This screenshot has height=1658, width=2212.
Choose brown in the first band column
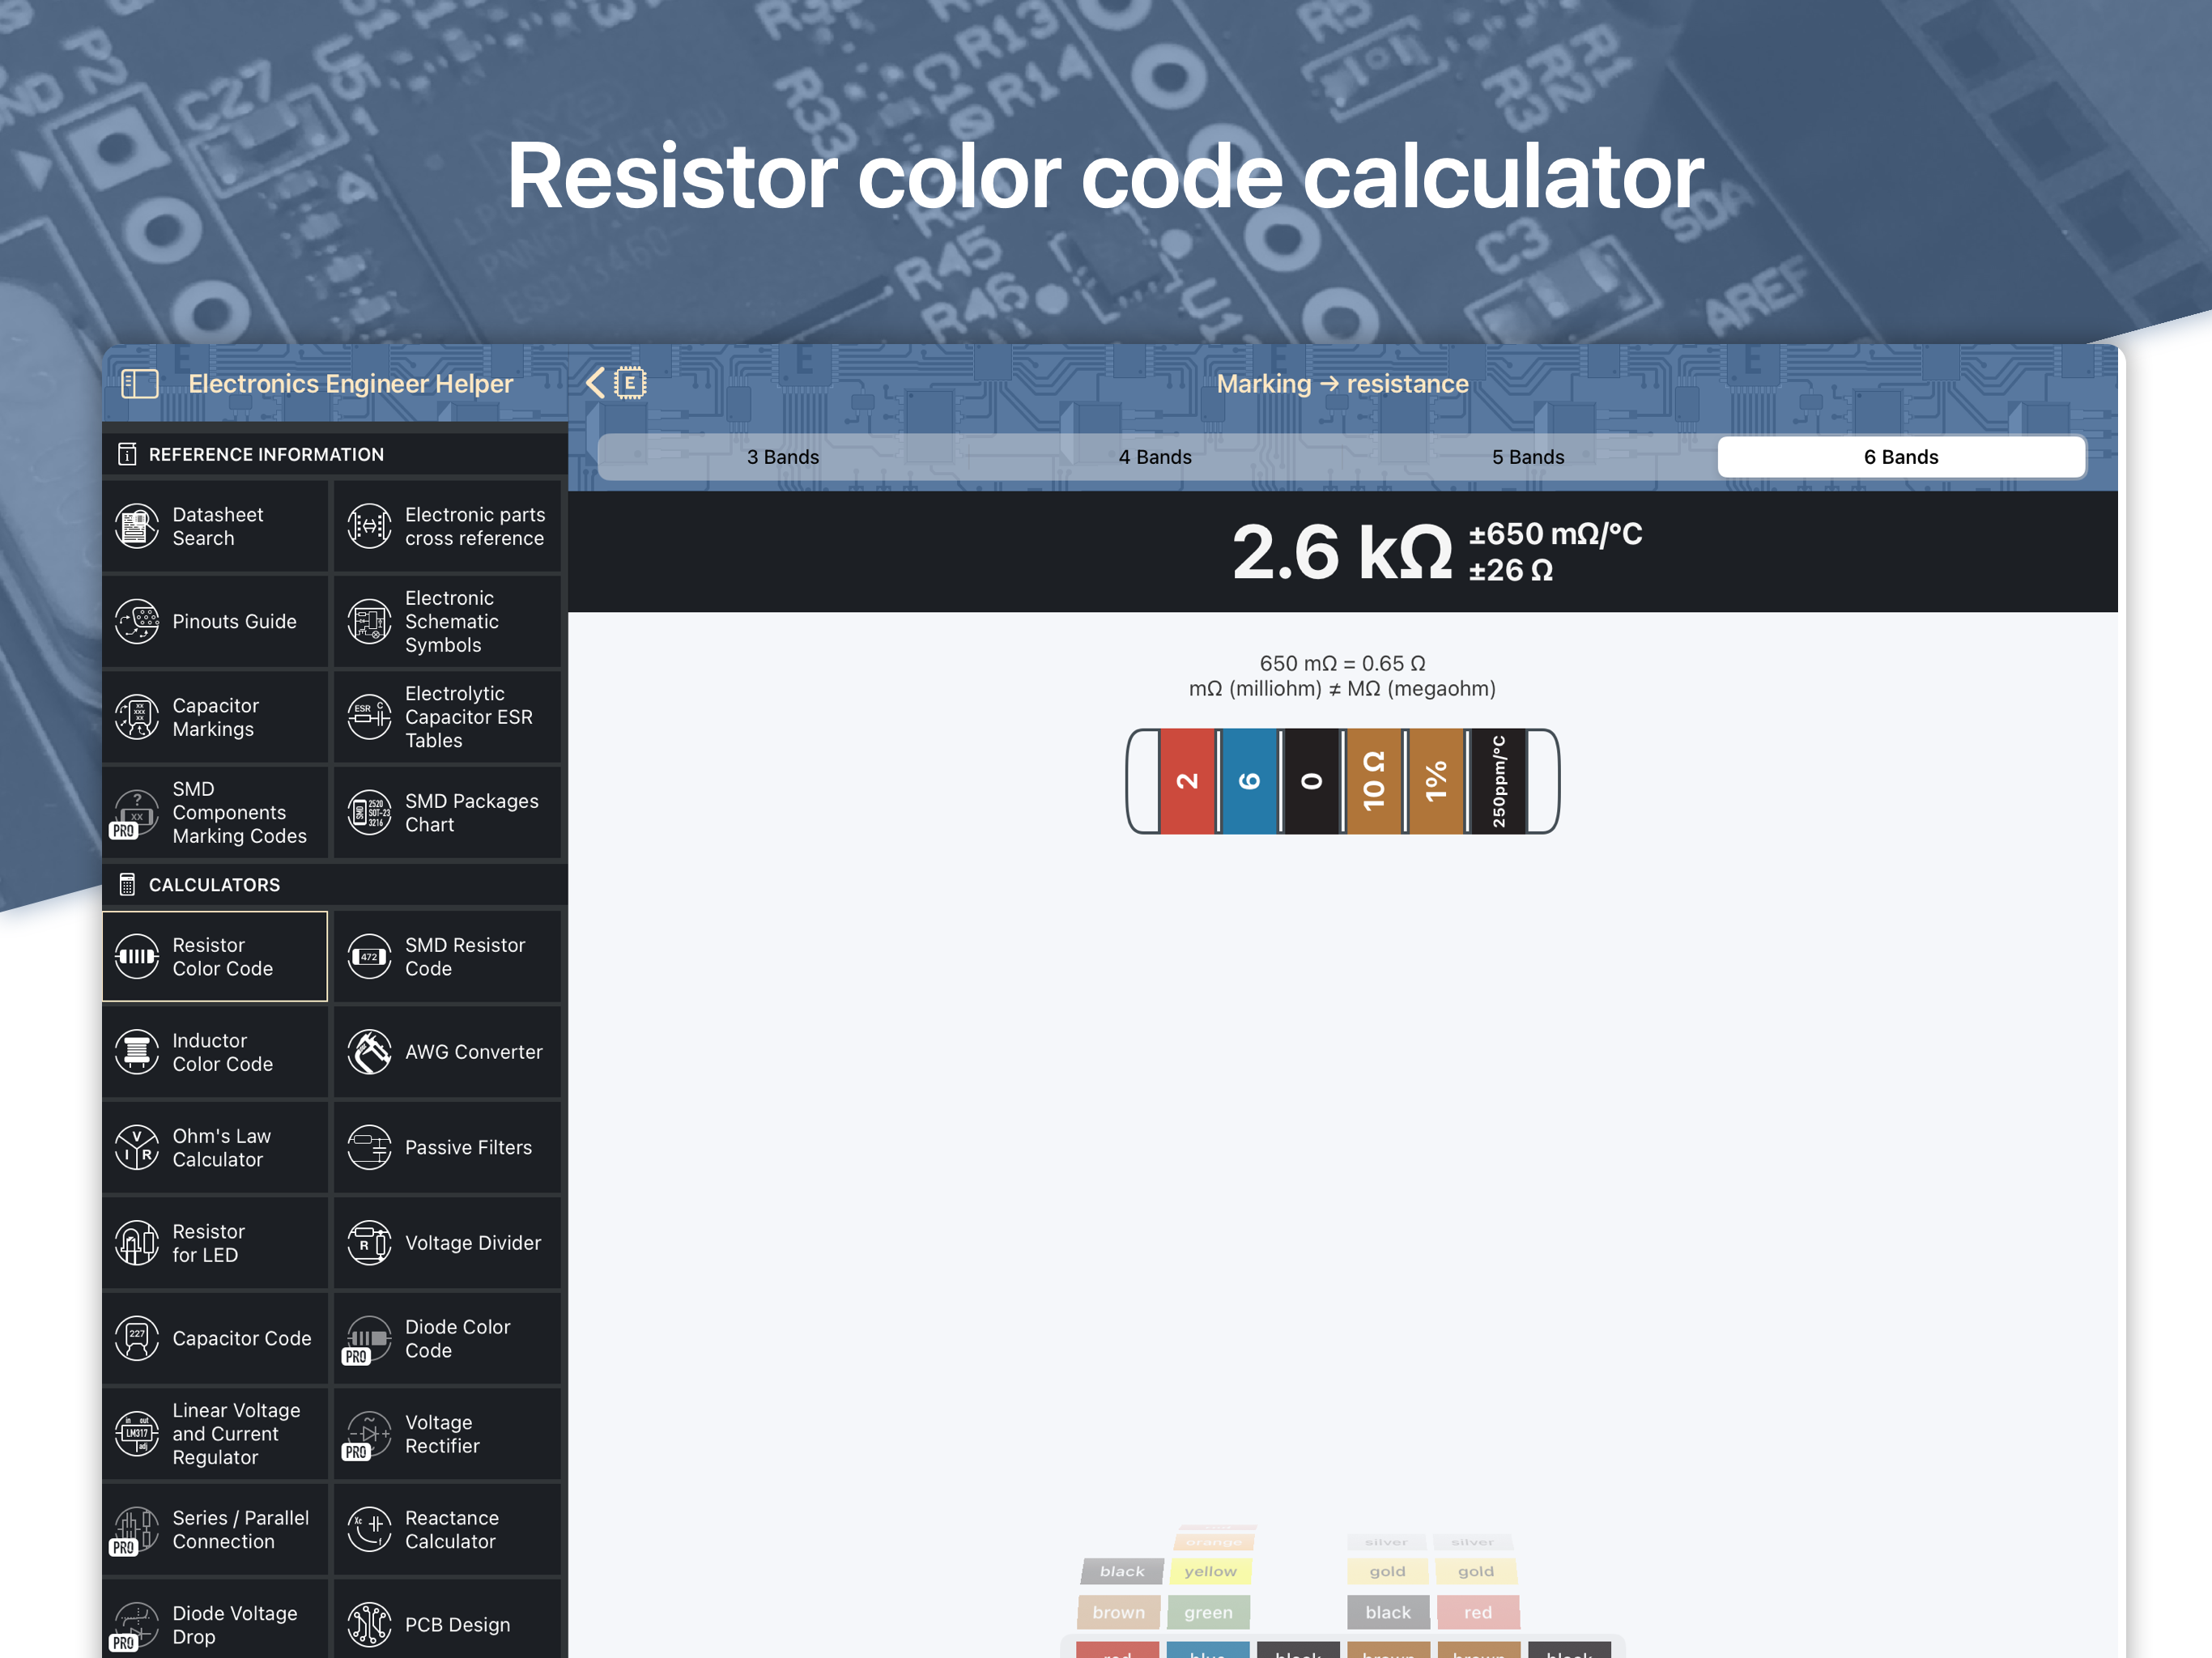pos(1118,1612)
